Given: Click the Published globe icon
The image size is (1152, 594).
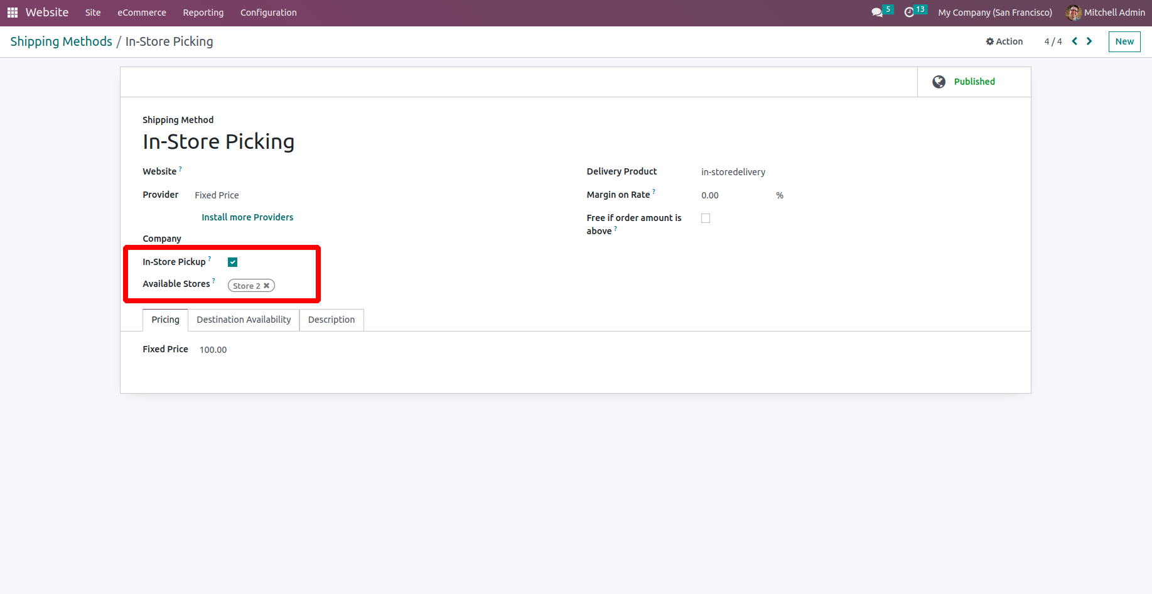Looking at the screenshot, I should pyautogui.click(x=939, y=82).
